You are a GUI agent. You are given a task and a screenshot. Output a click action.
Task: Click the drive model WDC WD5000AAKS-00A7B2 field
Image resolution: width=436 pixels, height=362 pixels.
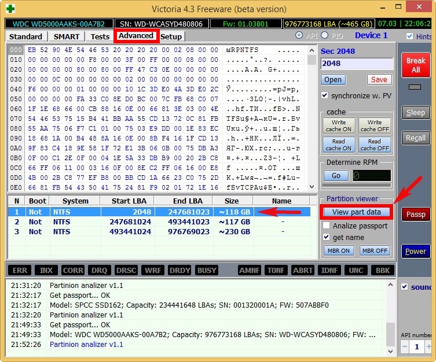tap(59, 24)
